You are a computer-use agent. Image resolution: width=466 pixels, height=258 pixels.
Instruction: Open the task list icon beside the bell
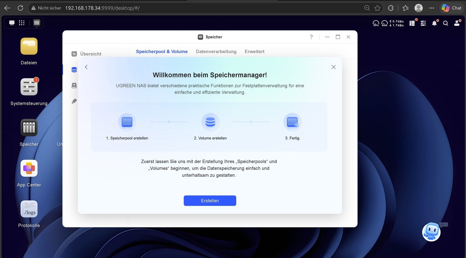point(423,23)
